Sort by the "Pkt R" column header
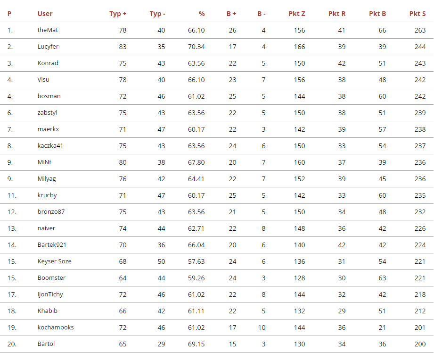This screenshot has height=353, width=434. [x=337, y=14]
